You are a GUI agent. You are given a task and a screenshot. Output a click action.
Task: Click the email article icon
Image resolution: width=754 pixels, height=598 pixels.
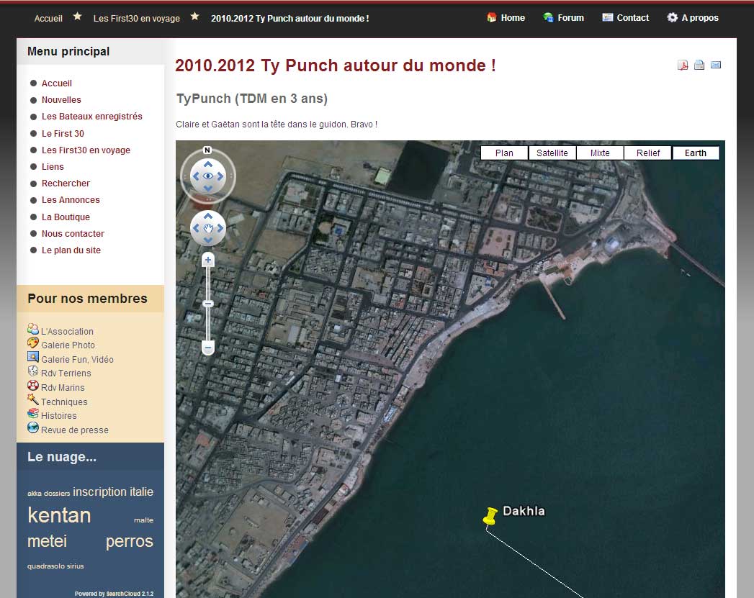click(716, 65)
